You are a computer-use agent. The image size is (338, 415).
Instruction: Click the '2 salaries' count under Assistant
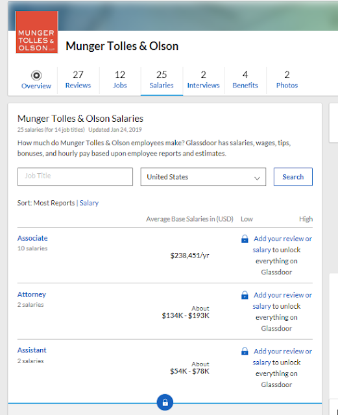click(30, 361)
